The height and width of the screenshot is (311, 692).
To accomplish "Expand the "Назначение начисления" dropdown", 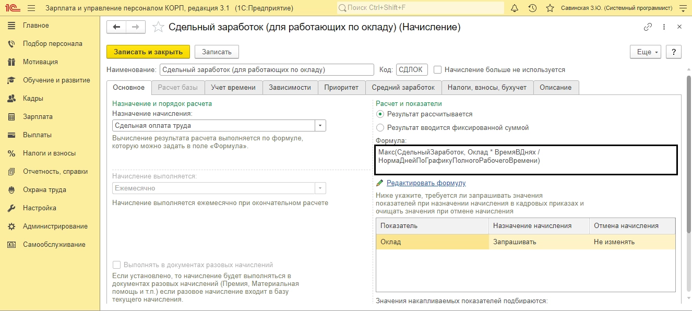I will [320, 126].
